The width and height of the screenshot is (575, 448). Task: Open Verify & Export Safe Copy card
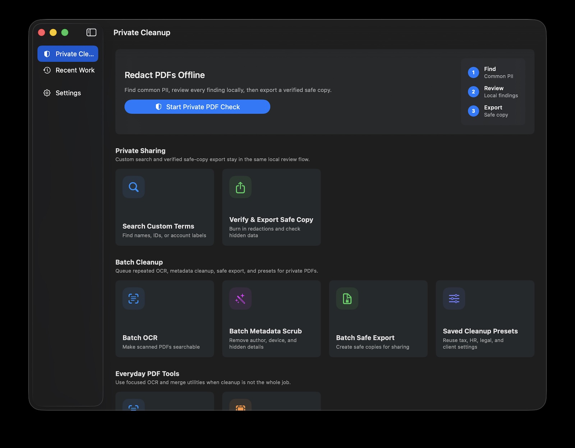pyautogui.click(x=271, y=207)
